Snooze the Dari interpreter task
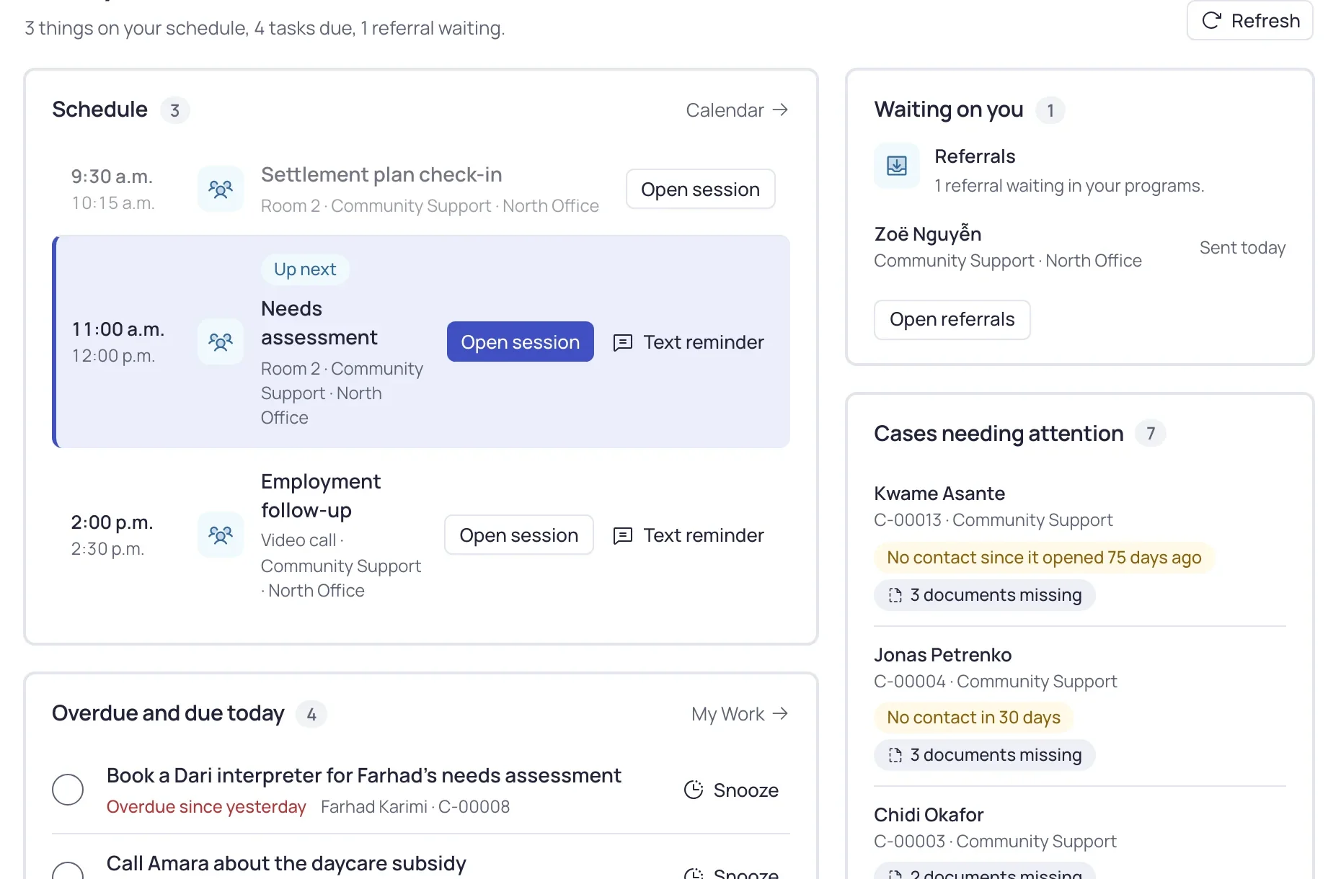This screenshot has height=879, width=1341. [x=731, y=790]
